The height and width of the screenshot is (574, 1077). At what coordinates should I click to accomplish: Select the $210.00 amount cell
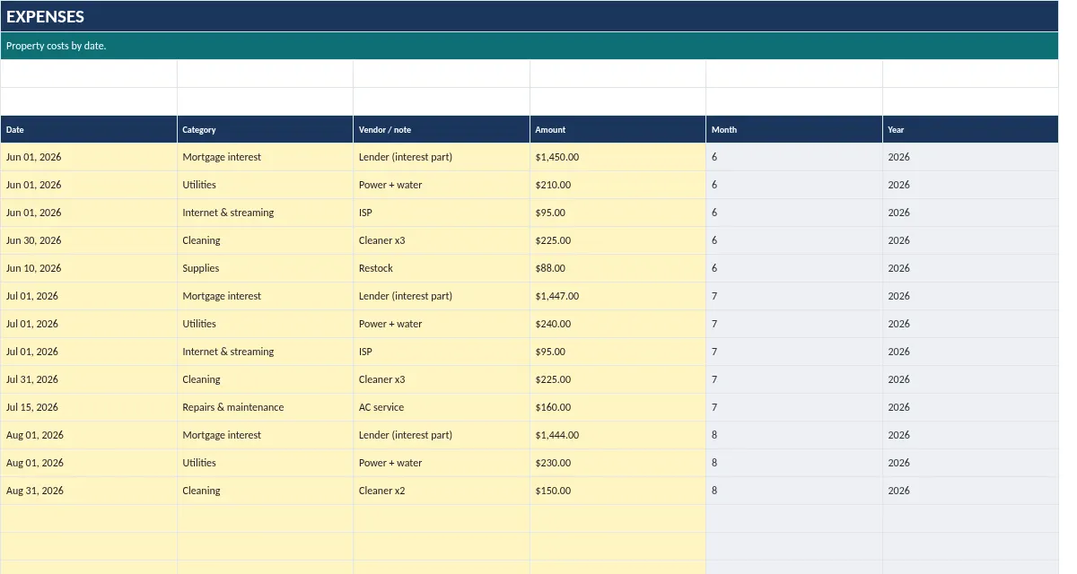click(617, 185)
